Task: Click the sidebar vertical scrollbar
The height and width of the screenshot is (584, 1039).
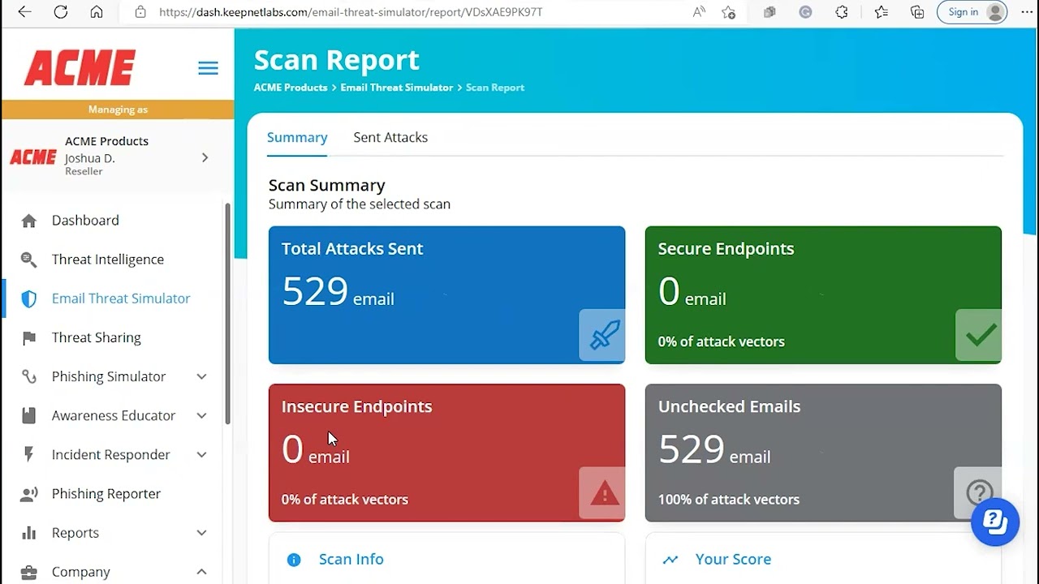Action: pos(228,313)
